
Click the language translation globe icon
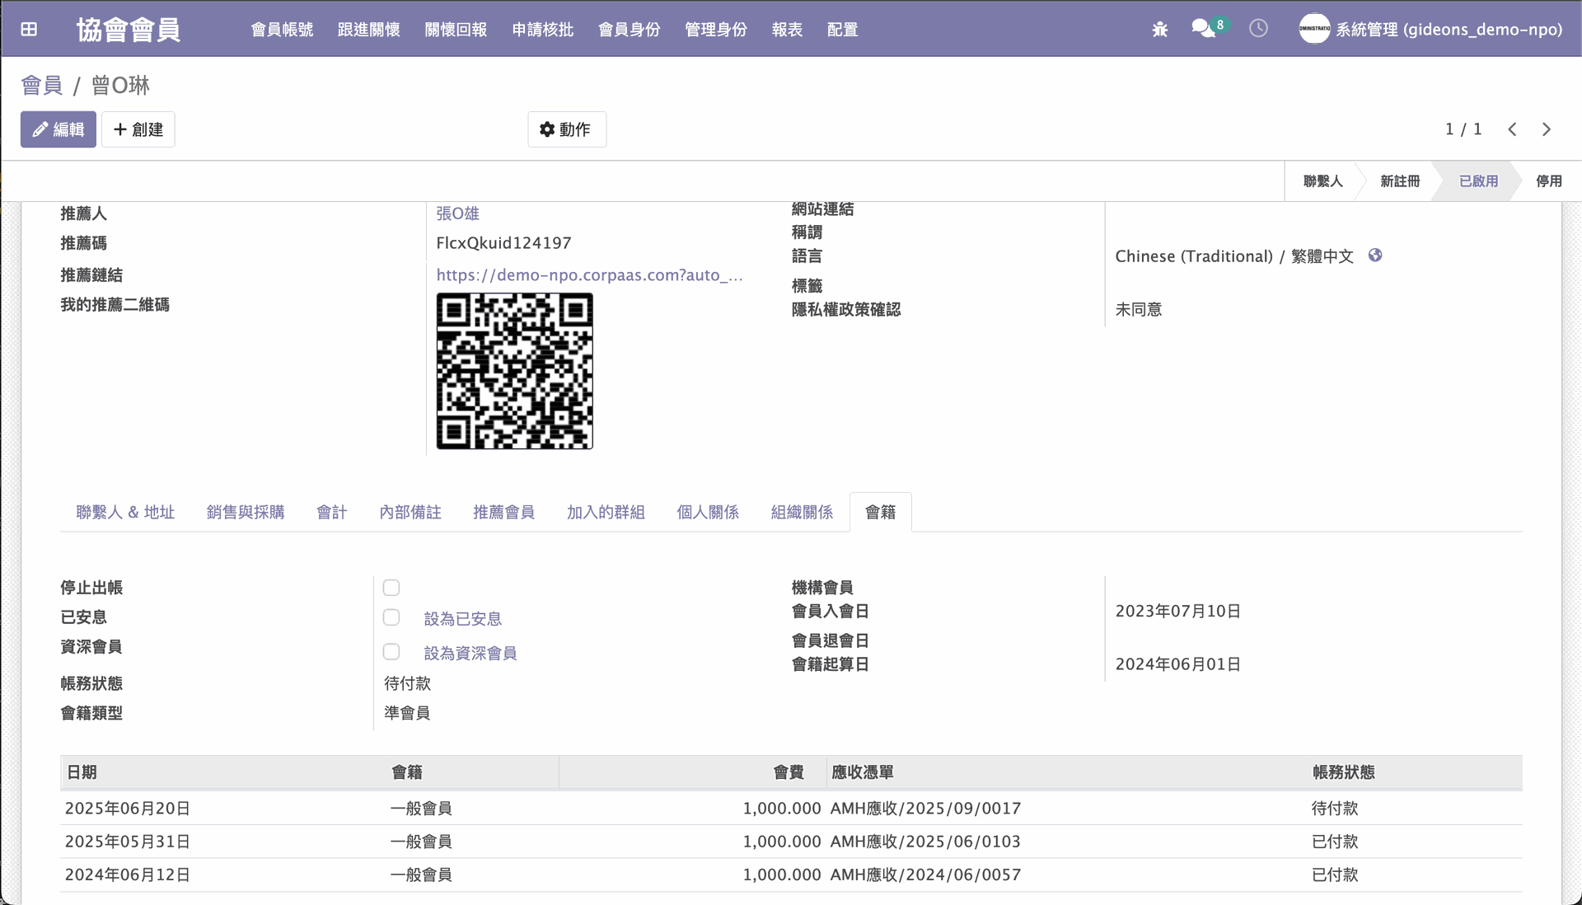coord(1375,256)
